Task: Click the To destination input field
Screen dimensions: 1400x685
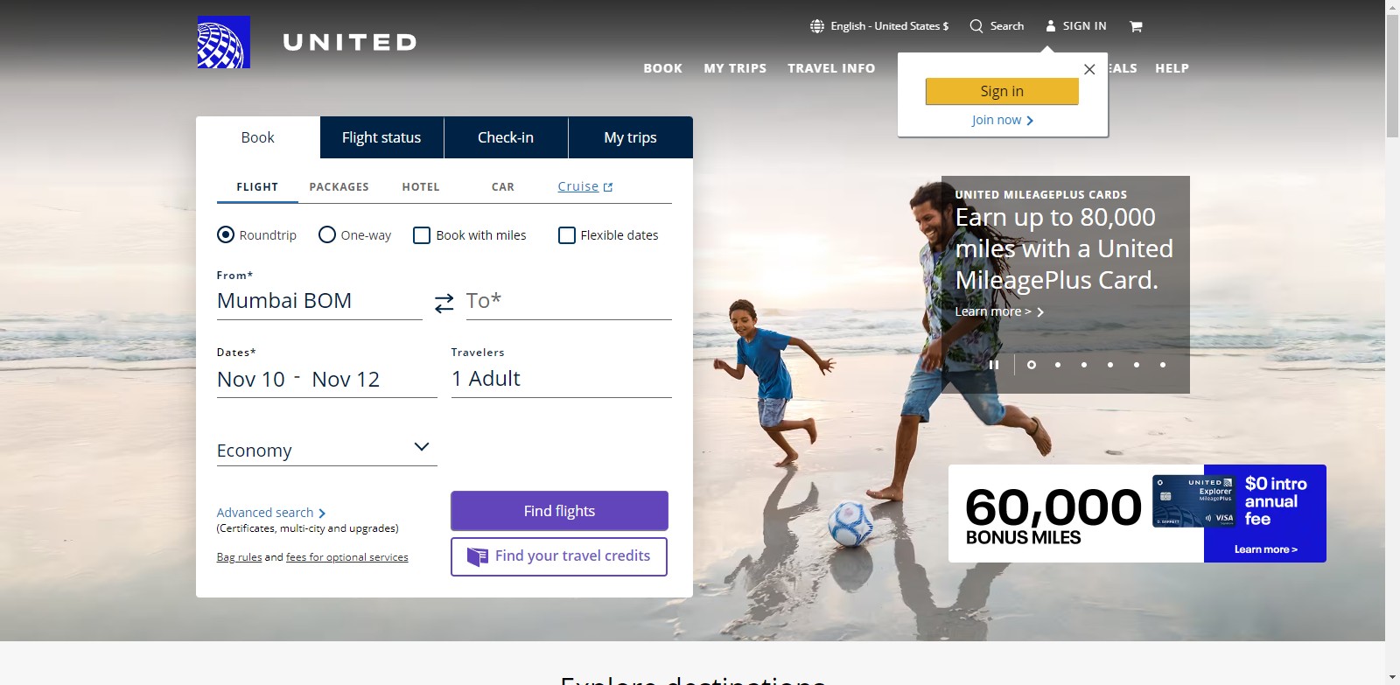Action: [x=569, y=301]
